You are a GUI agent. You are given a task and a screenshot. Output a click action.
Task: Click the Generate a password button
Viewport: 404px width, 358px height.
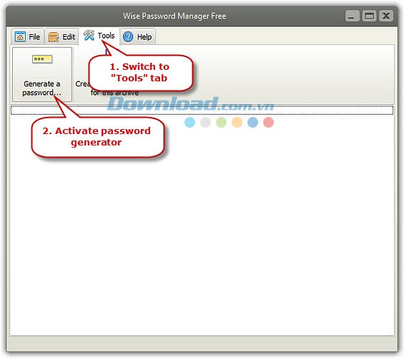tap(42, 74)
